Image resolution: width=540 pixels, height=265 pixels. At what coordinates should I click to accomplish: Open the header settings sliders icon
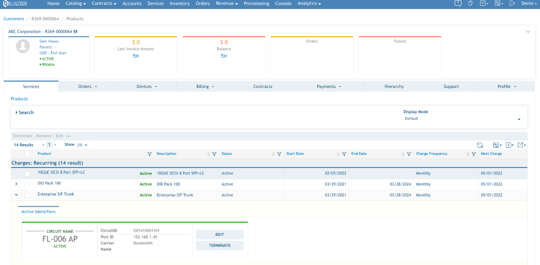pyautogui.click(x=499, y=3)
